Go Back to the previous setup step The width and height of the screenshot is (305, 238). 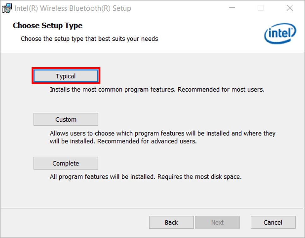[171, 222]
